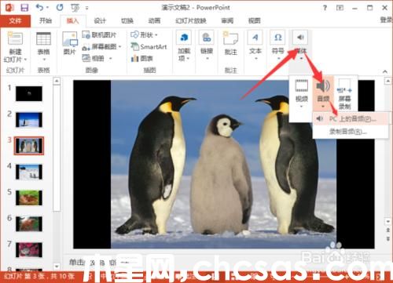393x283 pixels.
Task: Open the Add-ins button
Action: (184, 45)
